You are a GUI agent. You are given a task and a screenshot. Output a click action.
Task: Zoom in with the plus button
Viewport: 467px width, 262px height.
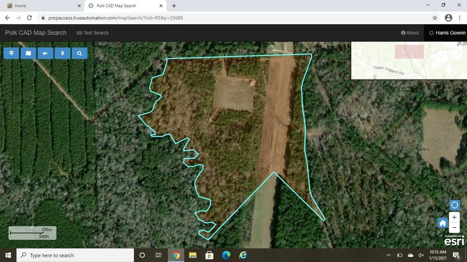point(454,217)
